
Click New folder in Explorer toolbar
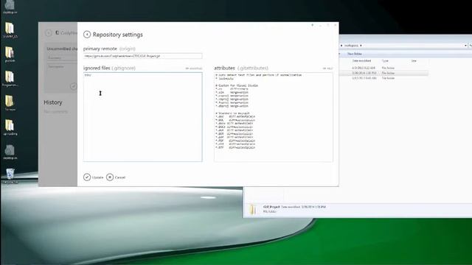[x=355, y=54]
